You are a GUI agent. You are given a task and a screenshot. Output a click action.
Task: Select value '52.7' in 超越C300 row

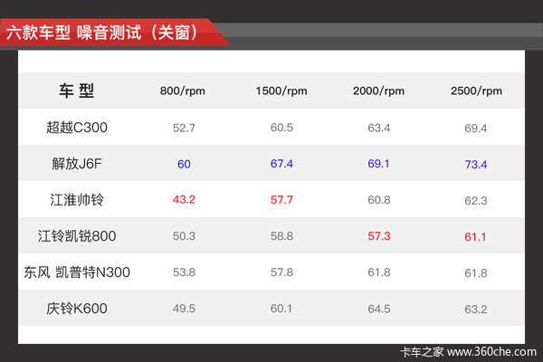pyautogui.click(x=184, y=129)
